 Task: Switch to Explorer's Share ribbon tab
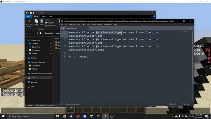pyautogui.click(x=44, y=16)
